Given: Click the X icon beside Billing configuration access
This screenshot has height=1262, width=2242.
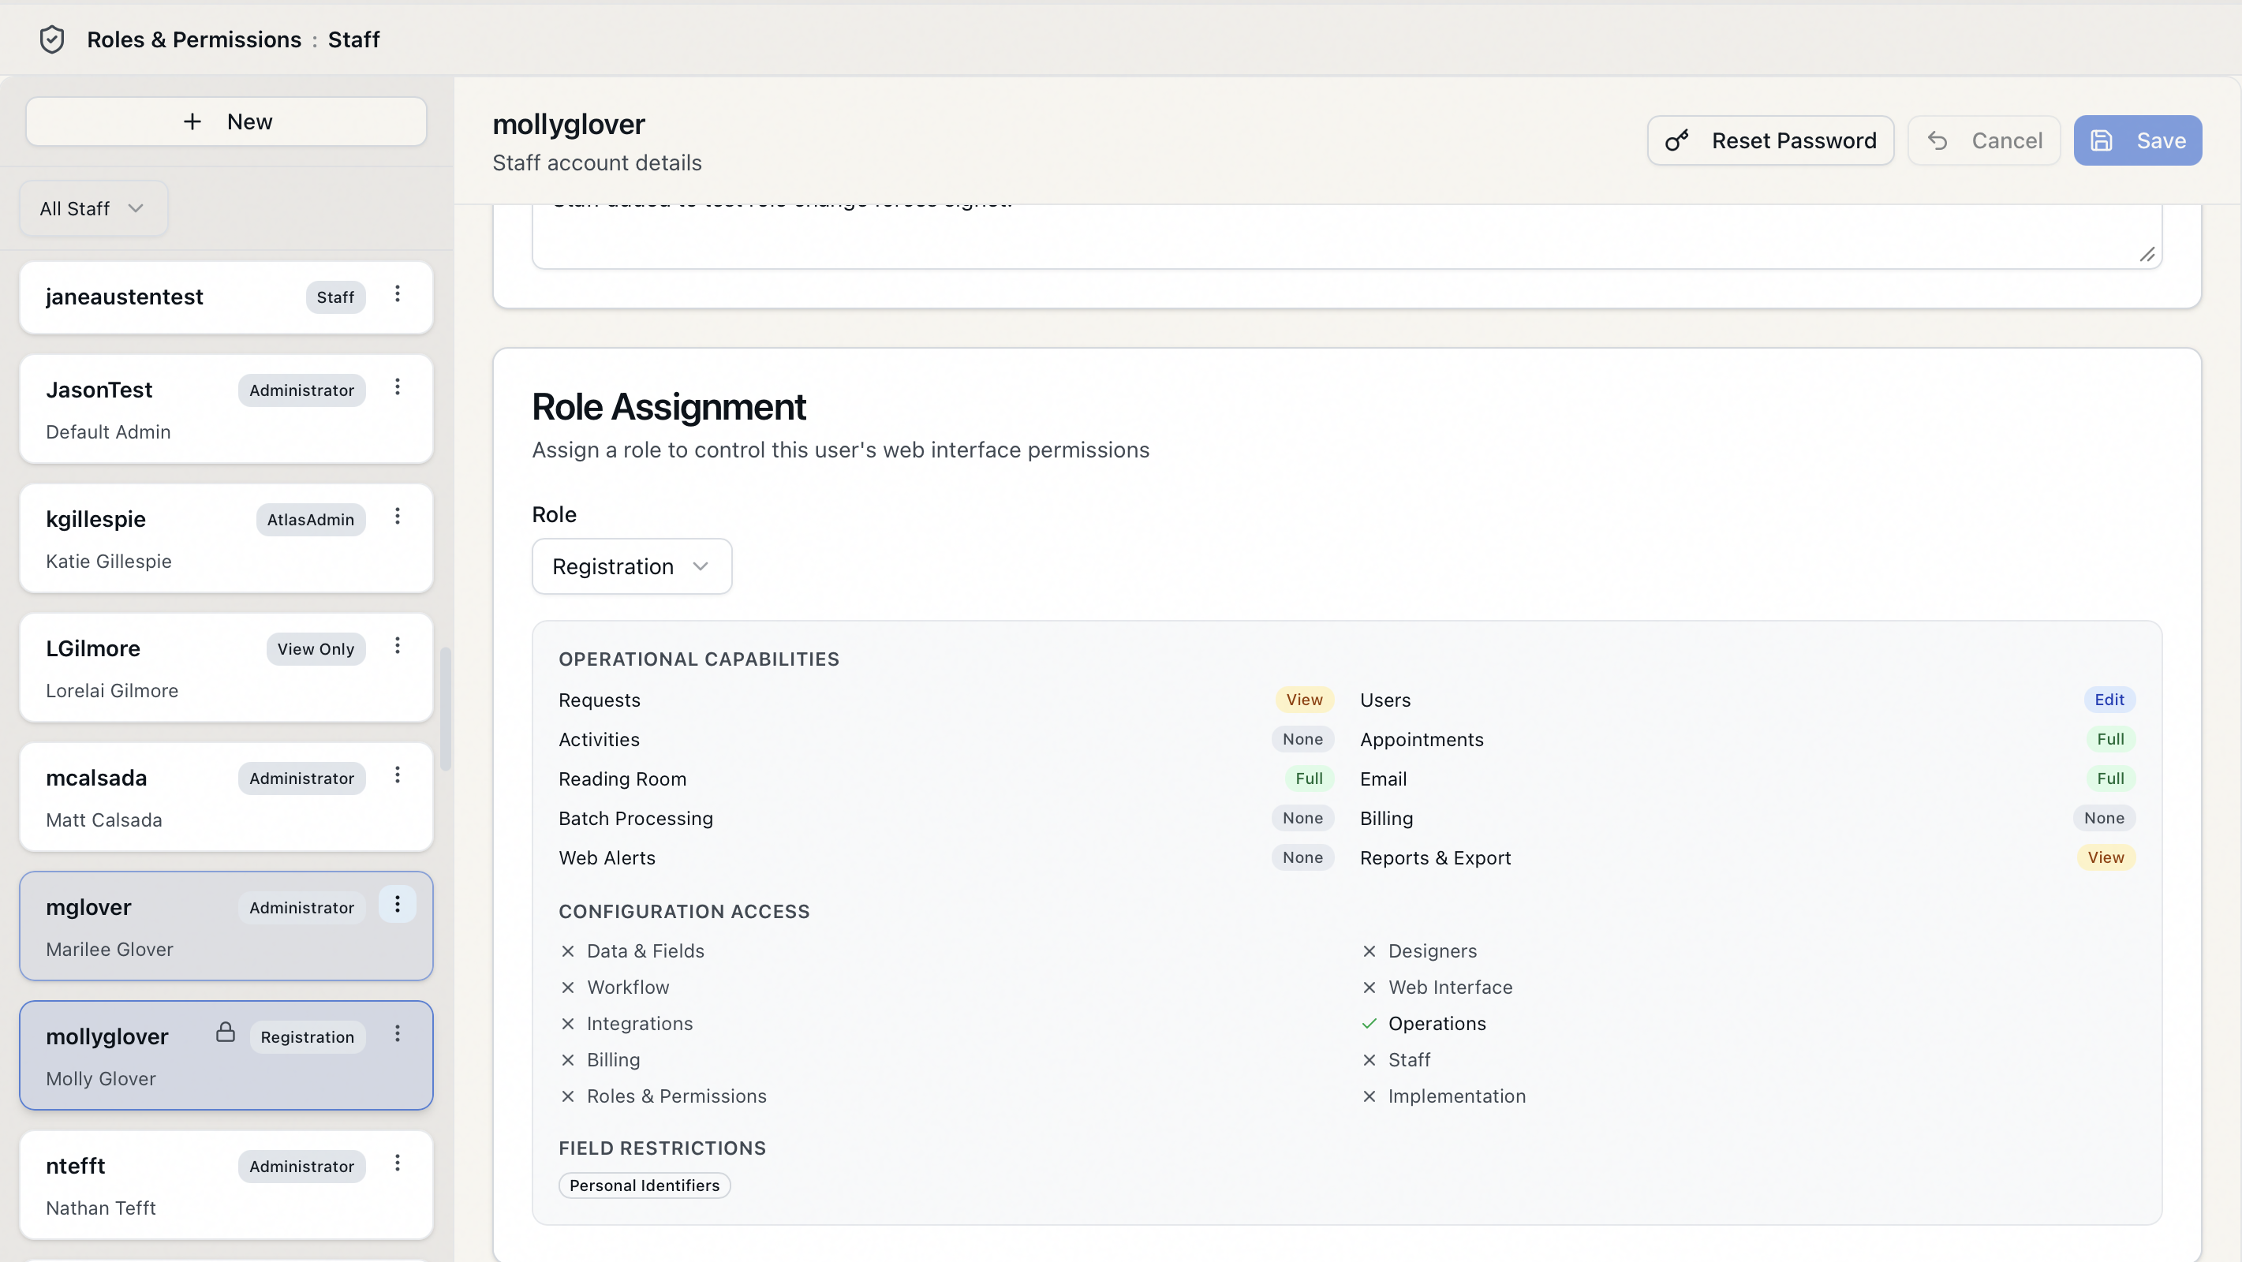Looking at the screenshot, I should tap(568, 1060).
